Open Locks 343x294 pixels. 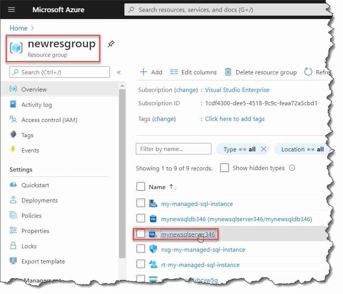(x=29, y=246)
